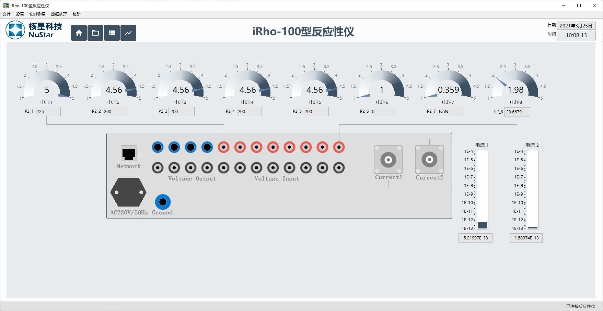Screen dimensions: 603x311
Task: Click the 电流 2 level bar
Action: 533,190
